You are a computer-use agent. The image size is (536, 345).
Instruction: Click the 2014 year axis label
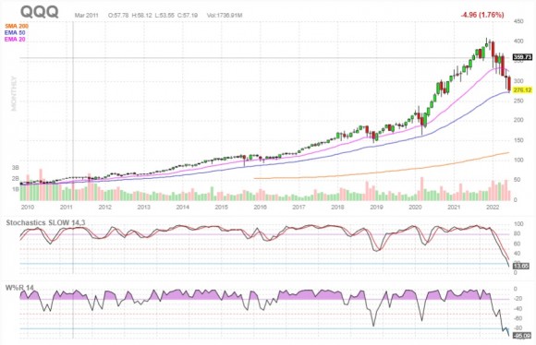183,208
